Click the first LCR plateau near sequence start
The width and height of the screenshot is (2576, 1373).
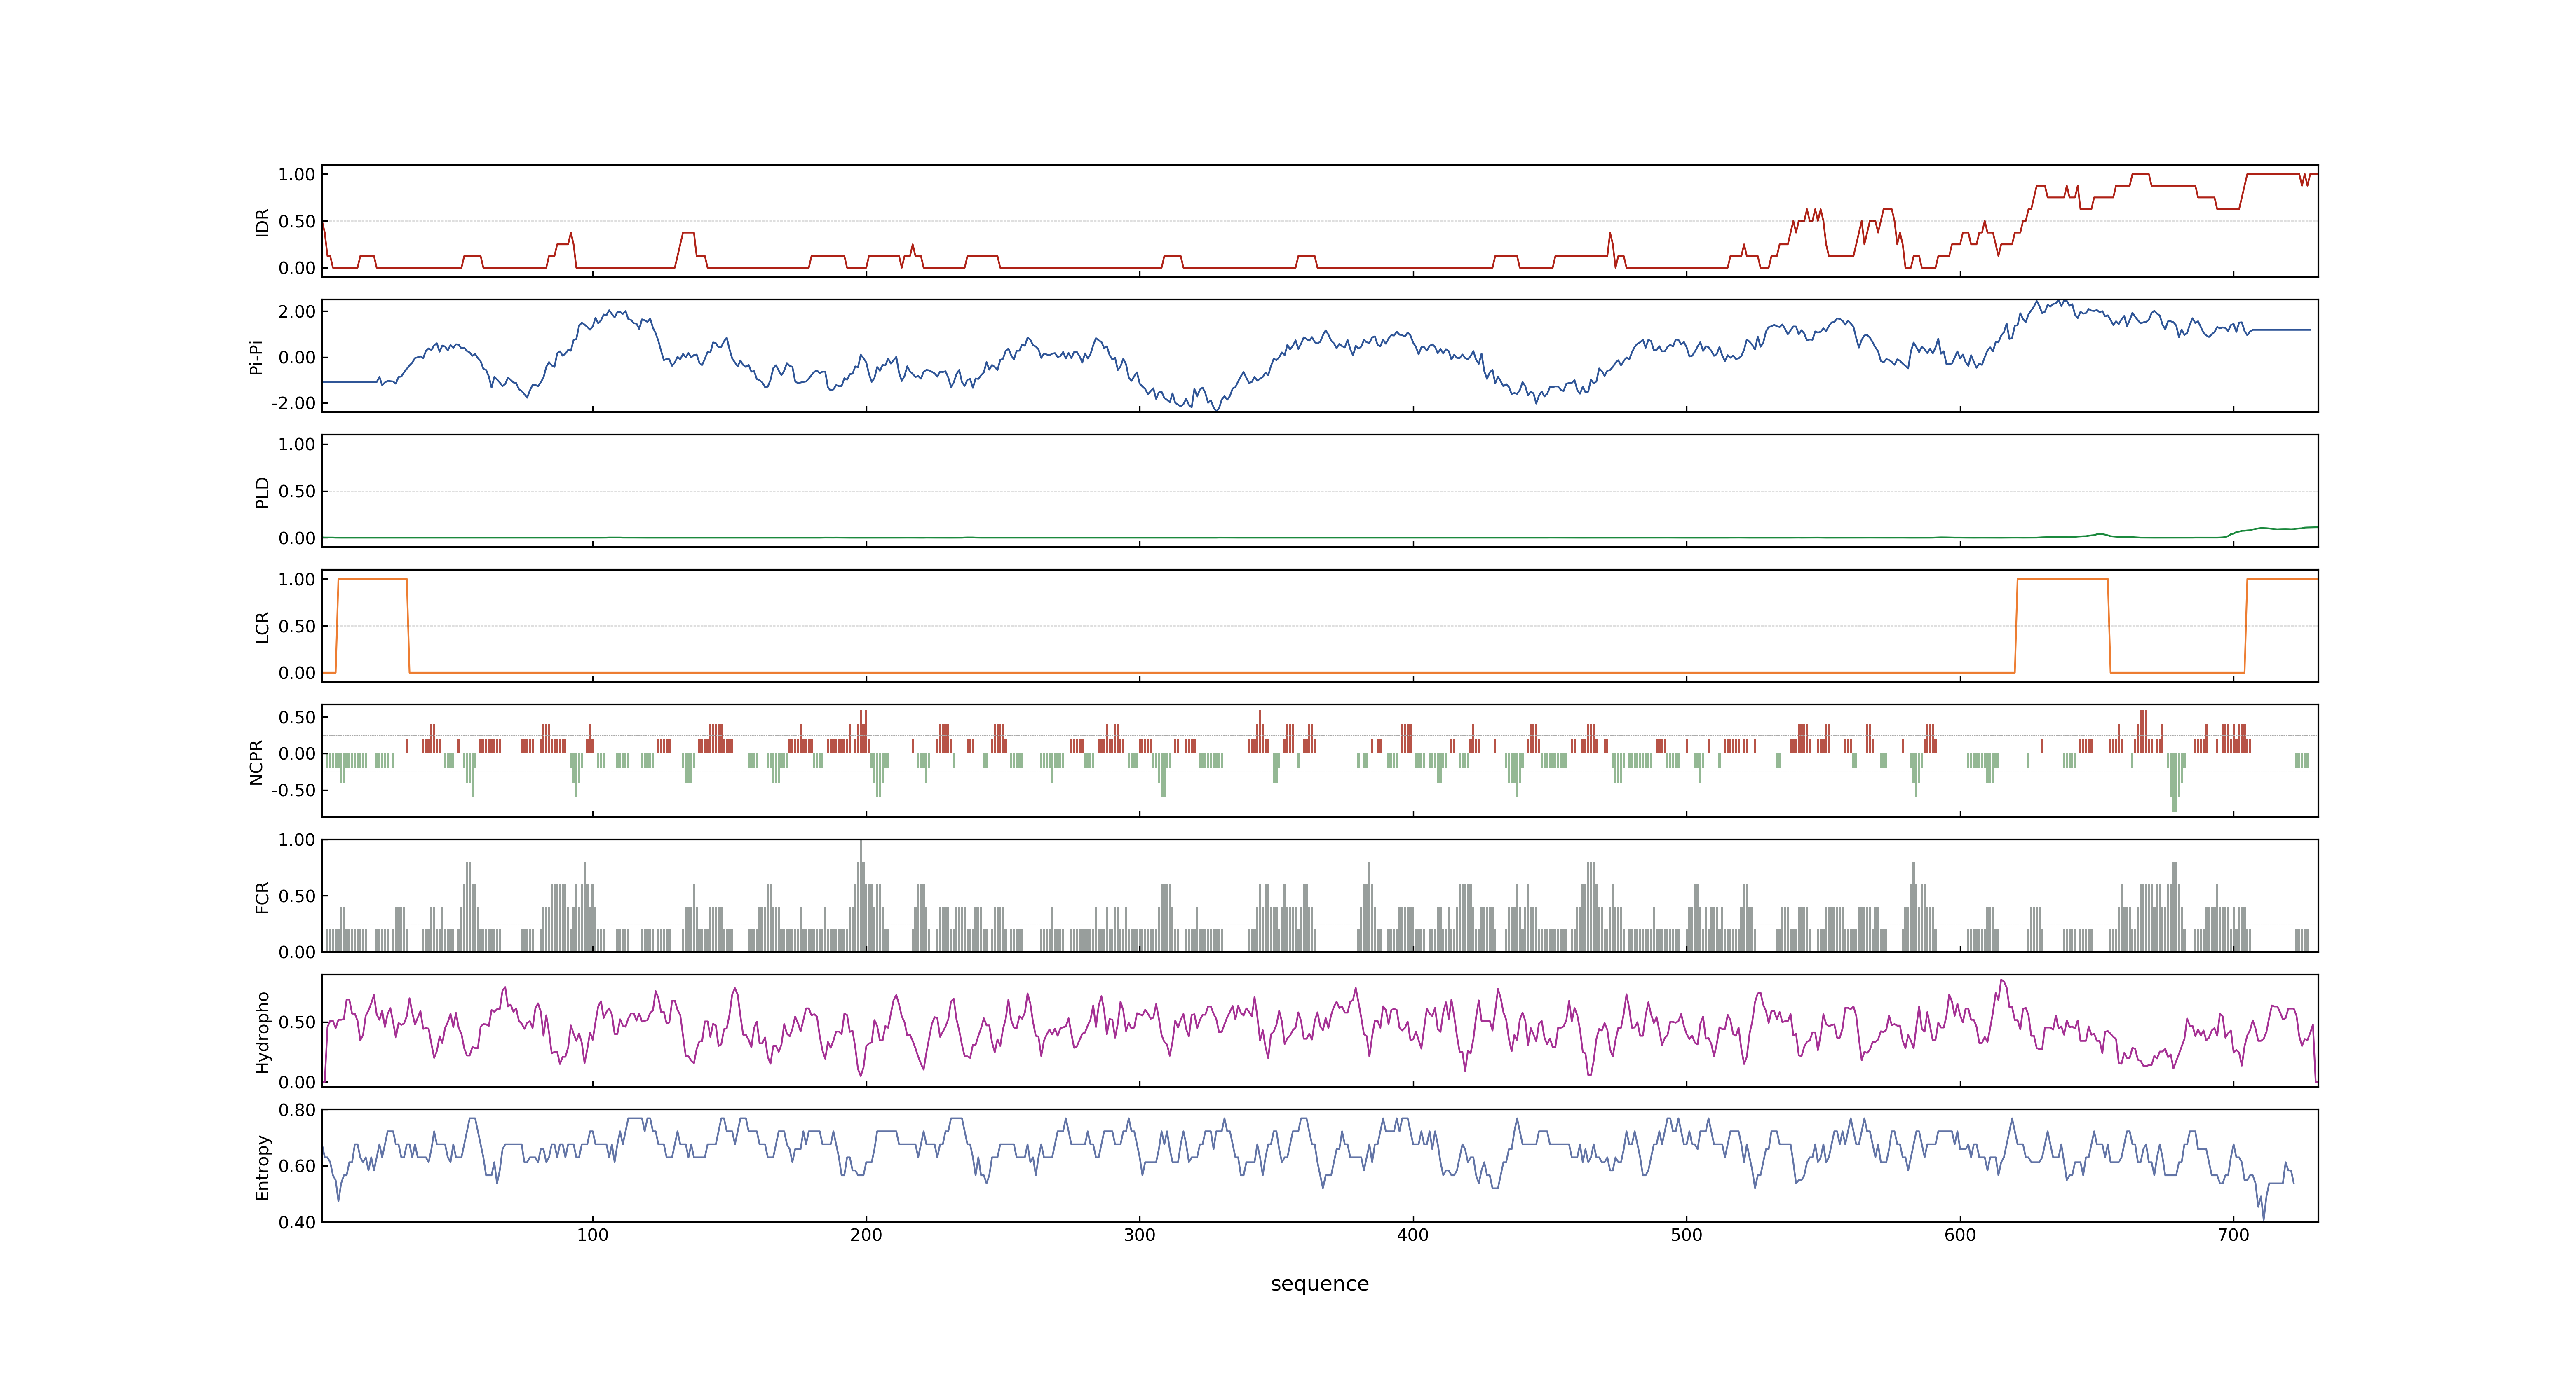click(x=373, y=580)
